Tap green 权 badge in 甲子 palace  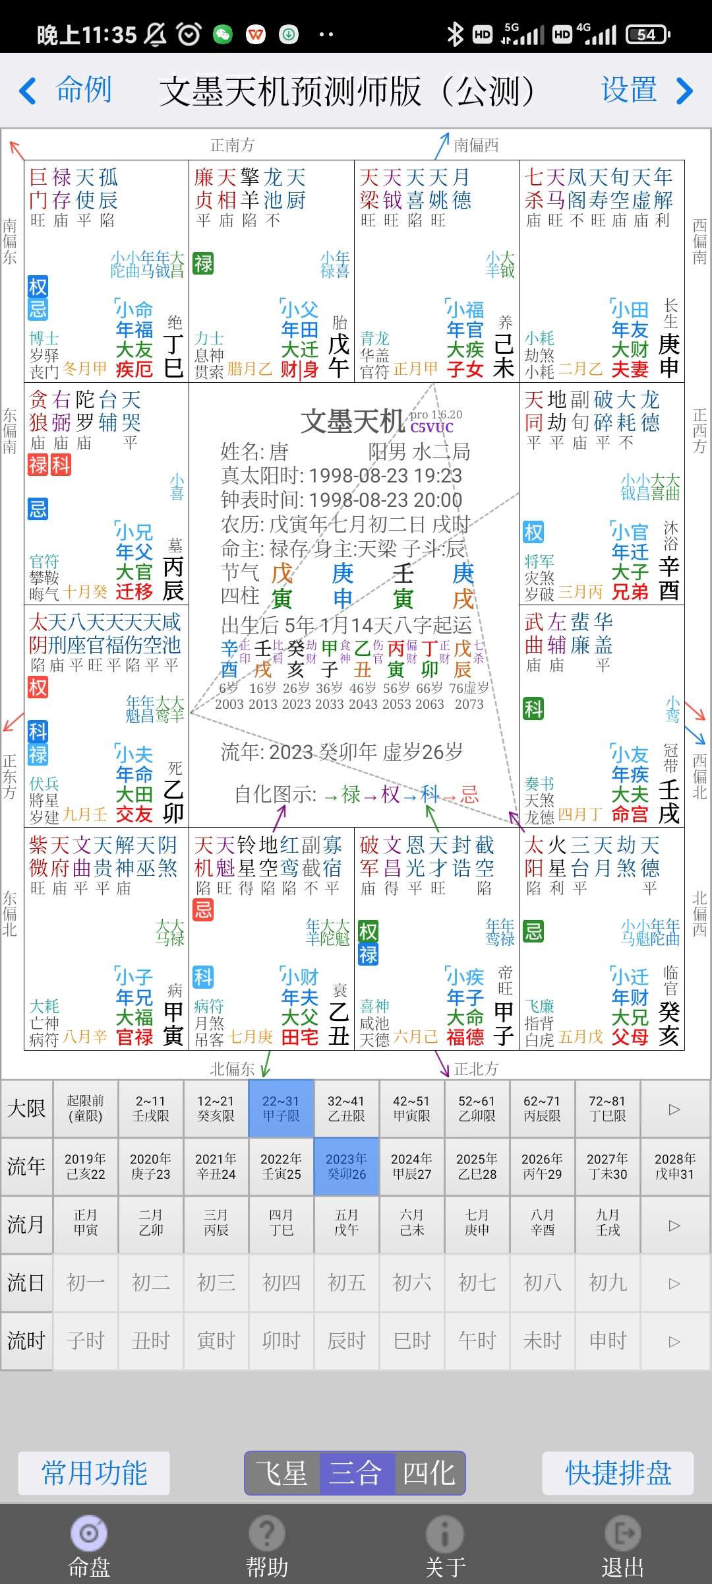coord(368,932)
